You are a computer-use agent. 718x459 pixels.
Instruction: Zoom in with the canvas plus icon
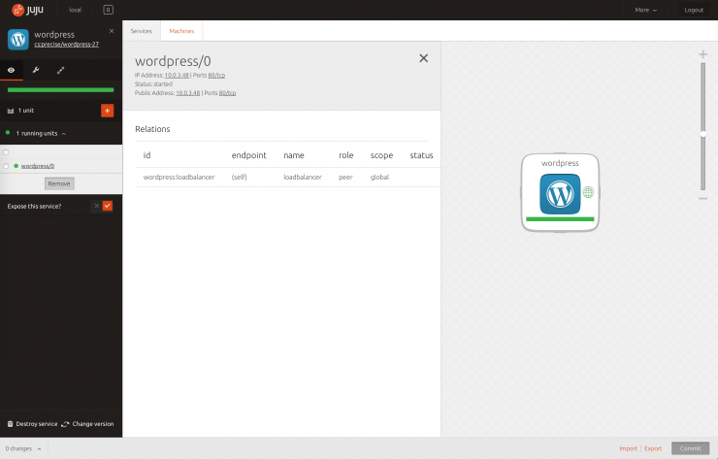coord(702,54)
